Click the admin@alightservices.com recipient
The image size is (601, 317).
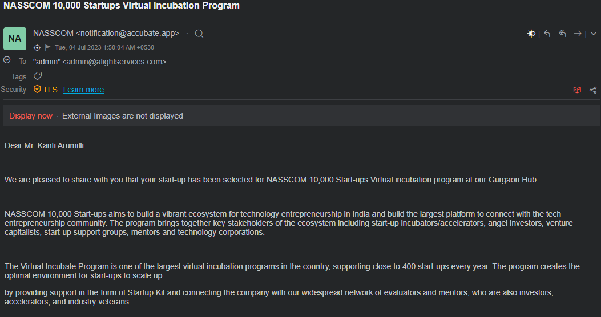tap(114, 62)
